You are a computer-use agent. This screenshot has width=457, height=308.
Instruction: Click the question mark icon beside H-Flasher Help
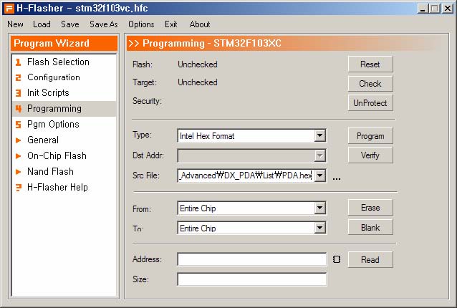coord(19,188)
